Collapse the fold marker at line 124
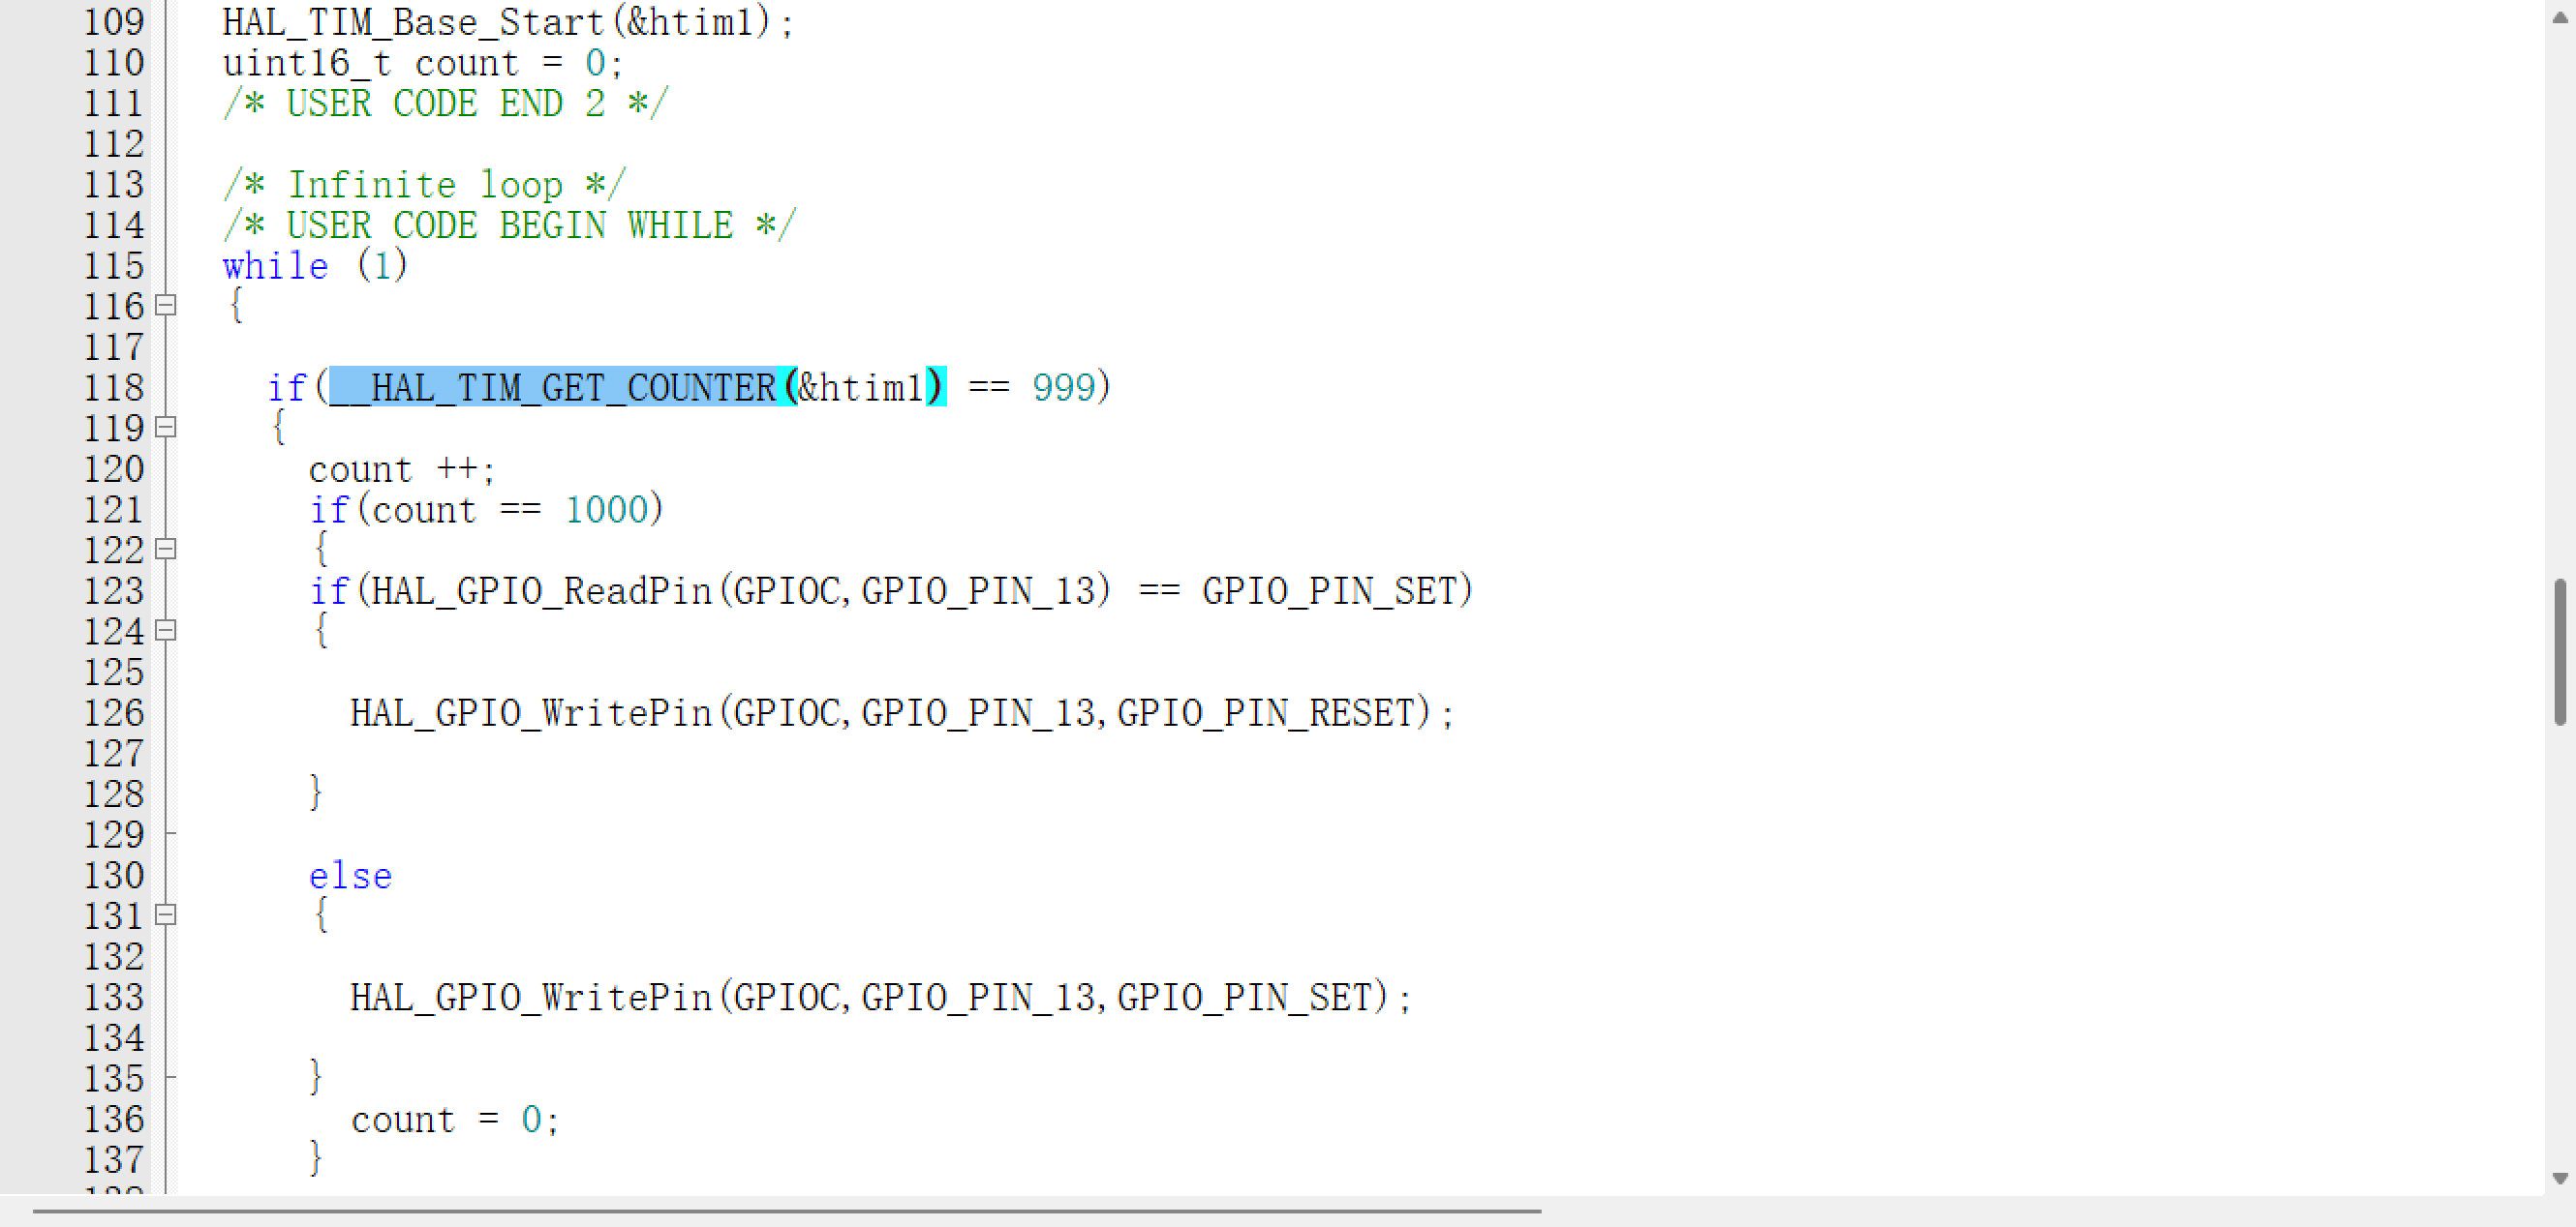Viewport: 2576px width, 1227px height. click(167, 631)
